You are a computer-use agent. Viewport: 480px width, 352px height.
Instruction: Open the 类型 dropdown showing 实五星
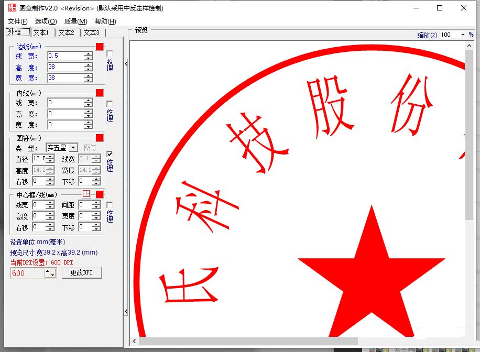point(73,148)
